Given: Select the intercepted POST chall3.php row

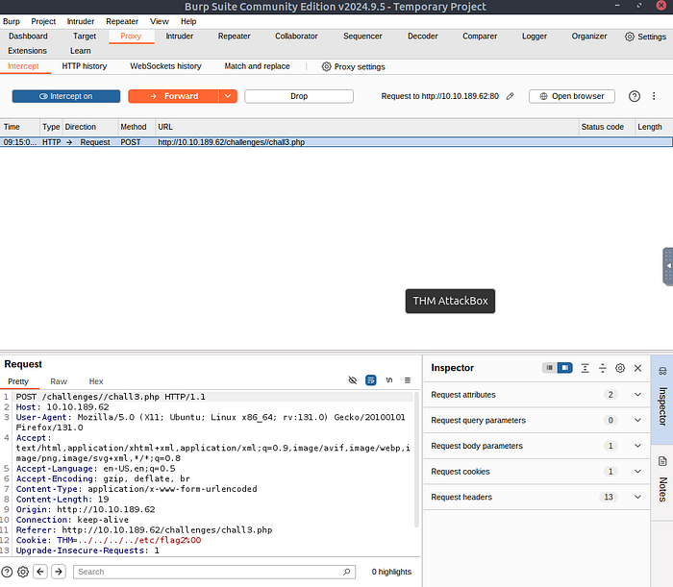Looking at the screenshot, I should pyautogui.click(x=336, y=142).
